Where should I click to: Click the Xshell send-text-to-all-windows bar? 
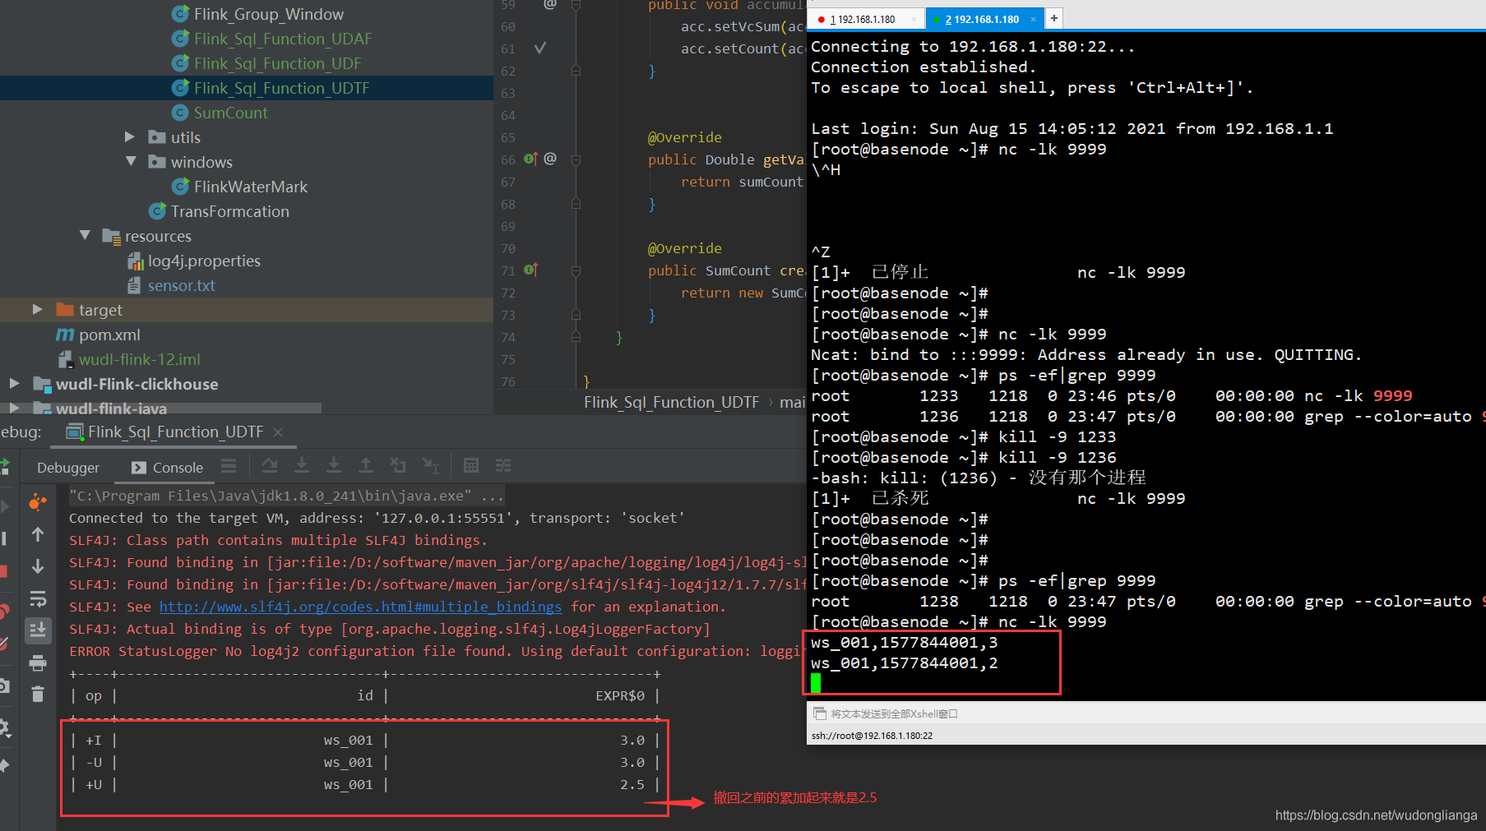[x=1146, y=713]
